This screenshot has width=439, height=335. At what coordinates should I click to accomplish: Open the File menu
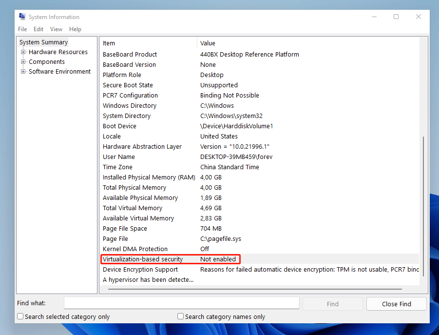pyautogui.click(x=22, y=29)
